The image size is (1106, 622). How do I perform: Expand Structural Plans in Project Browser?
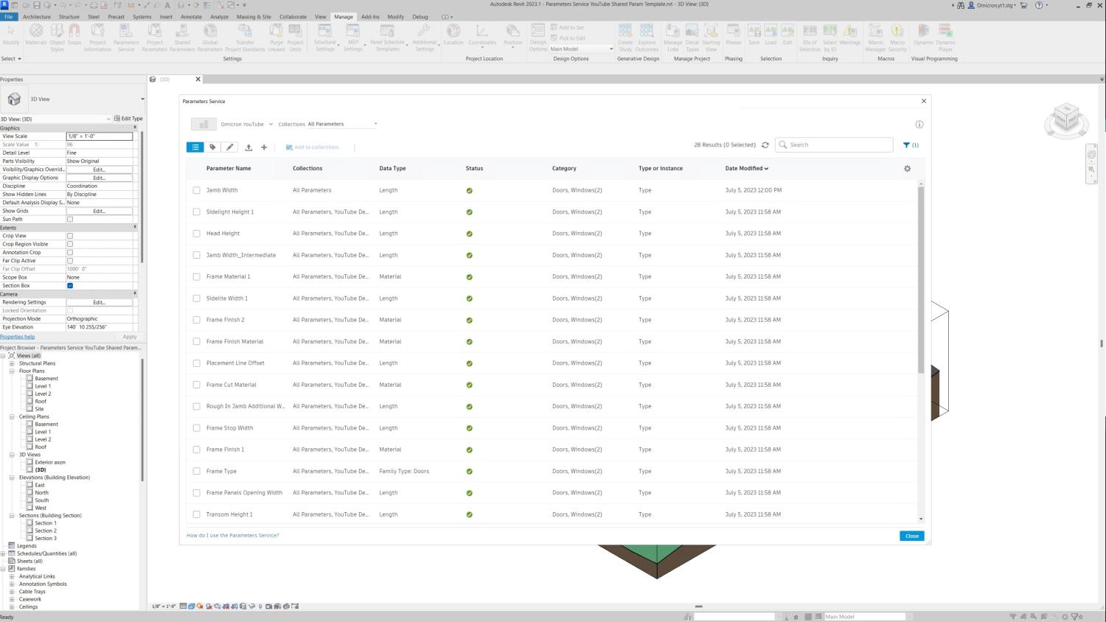(x=12, y=363)
